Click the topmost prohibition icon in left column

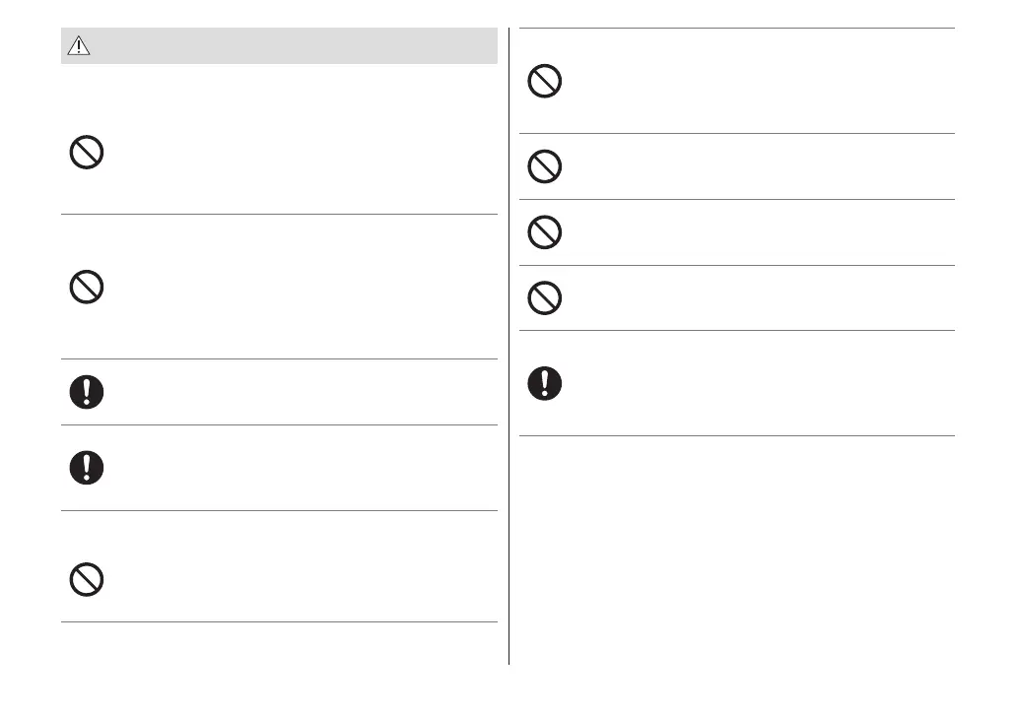pyautogui.click(x=87, y=152)
